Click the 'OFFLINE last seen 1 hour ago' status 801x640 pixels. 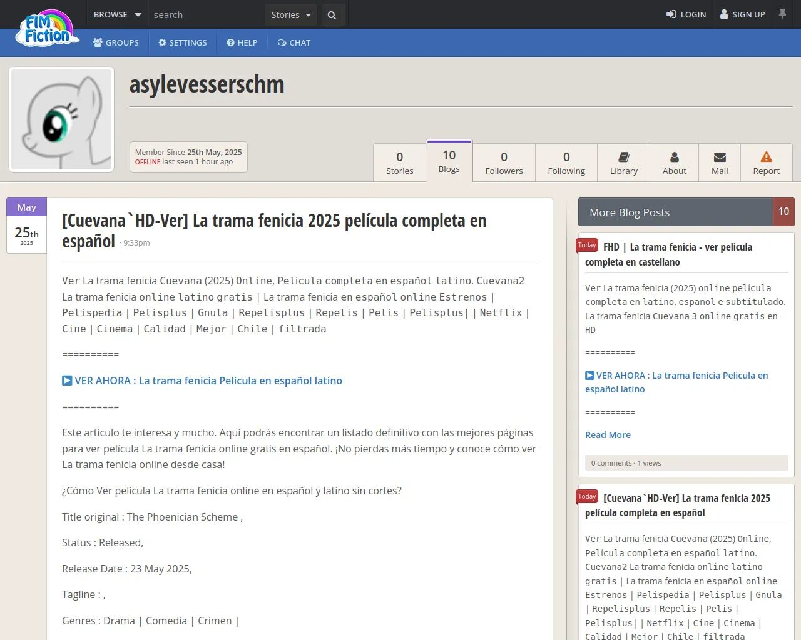(184, 162)
